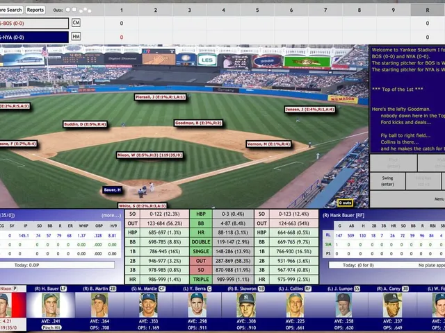Select the Bauer, H batter label
This screenshot has width=445, height=333.
pyautogui.click(x=113, y=189)
